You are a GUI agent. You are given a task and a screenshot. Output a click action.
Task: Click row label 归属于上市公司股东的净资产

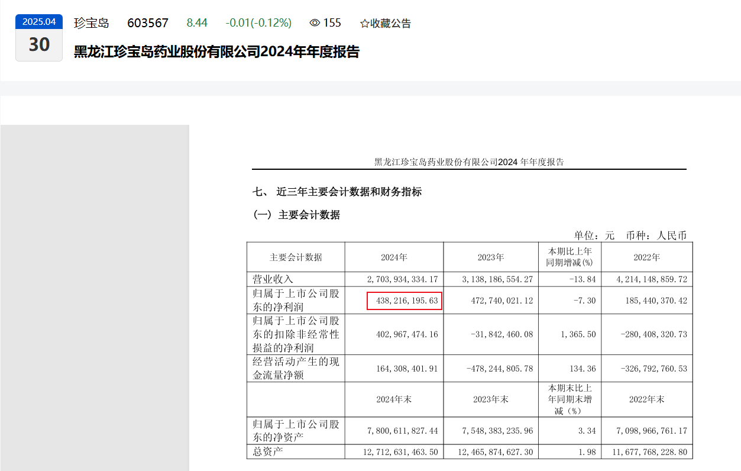coord(296,431)
